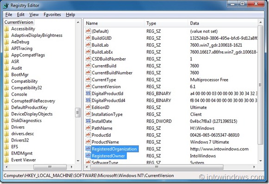The width and height of the screenshot is (269, 184).
Task: Click the down arrow of values vertical scrollbar
Action: 261,161
